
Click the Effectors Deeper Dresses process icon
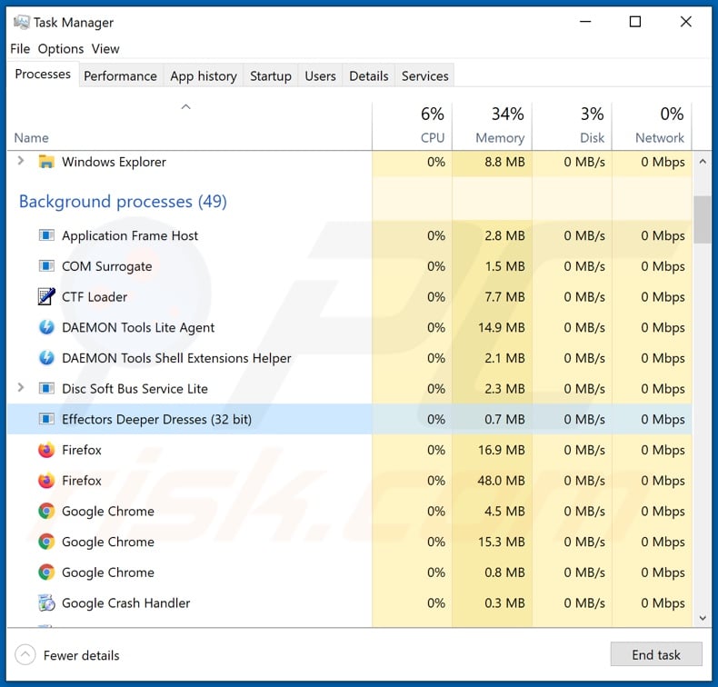point(46,419)
